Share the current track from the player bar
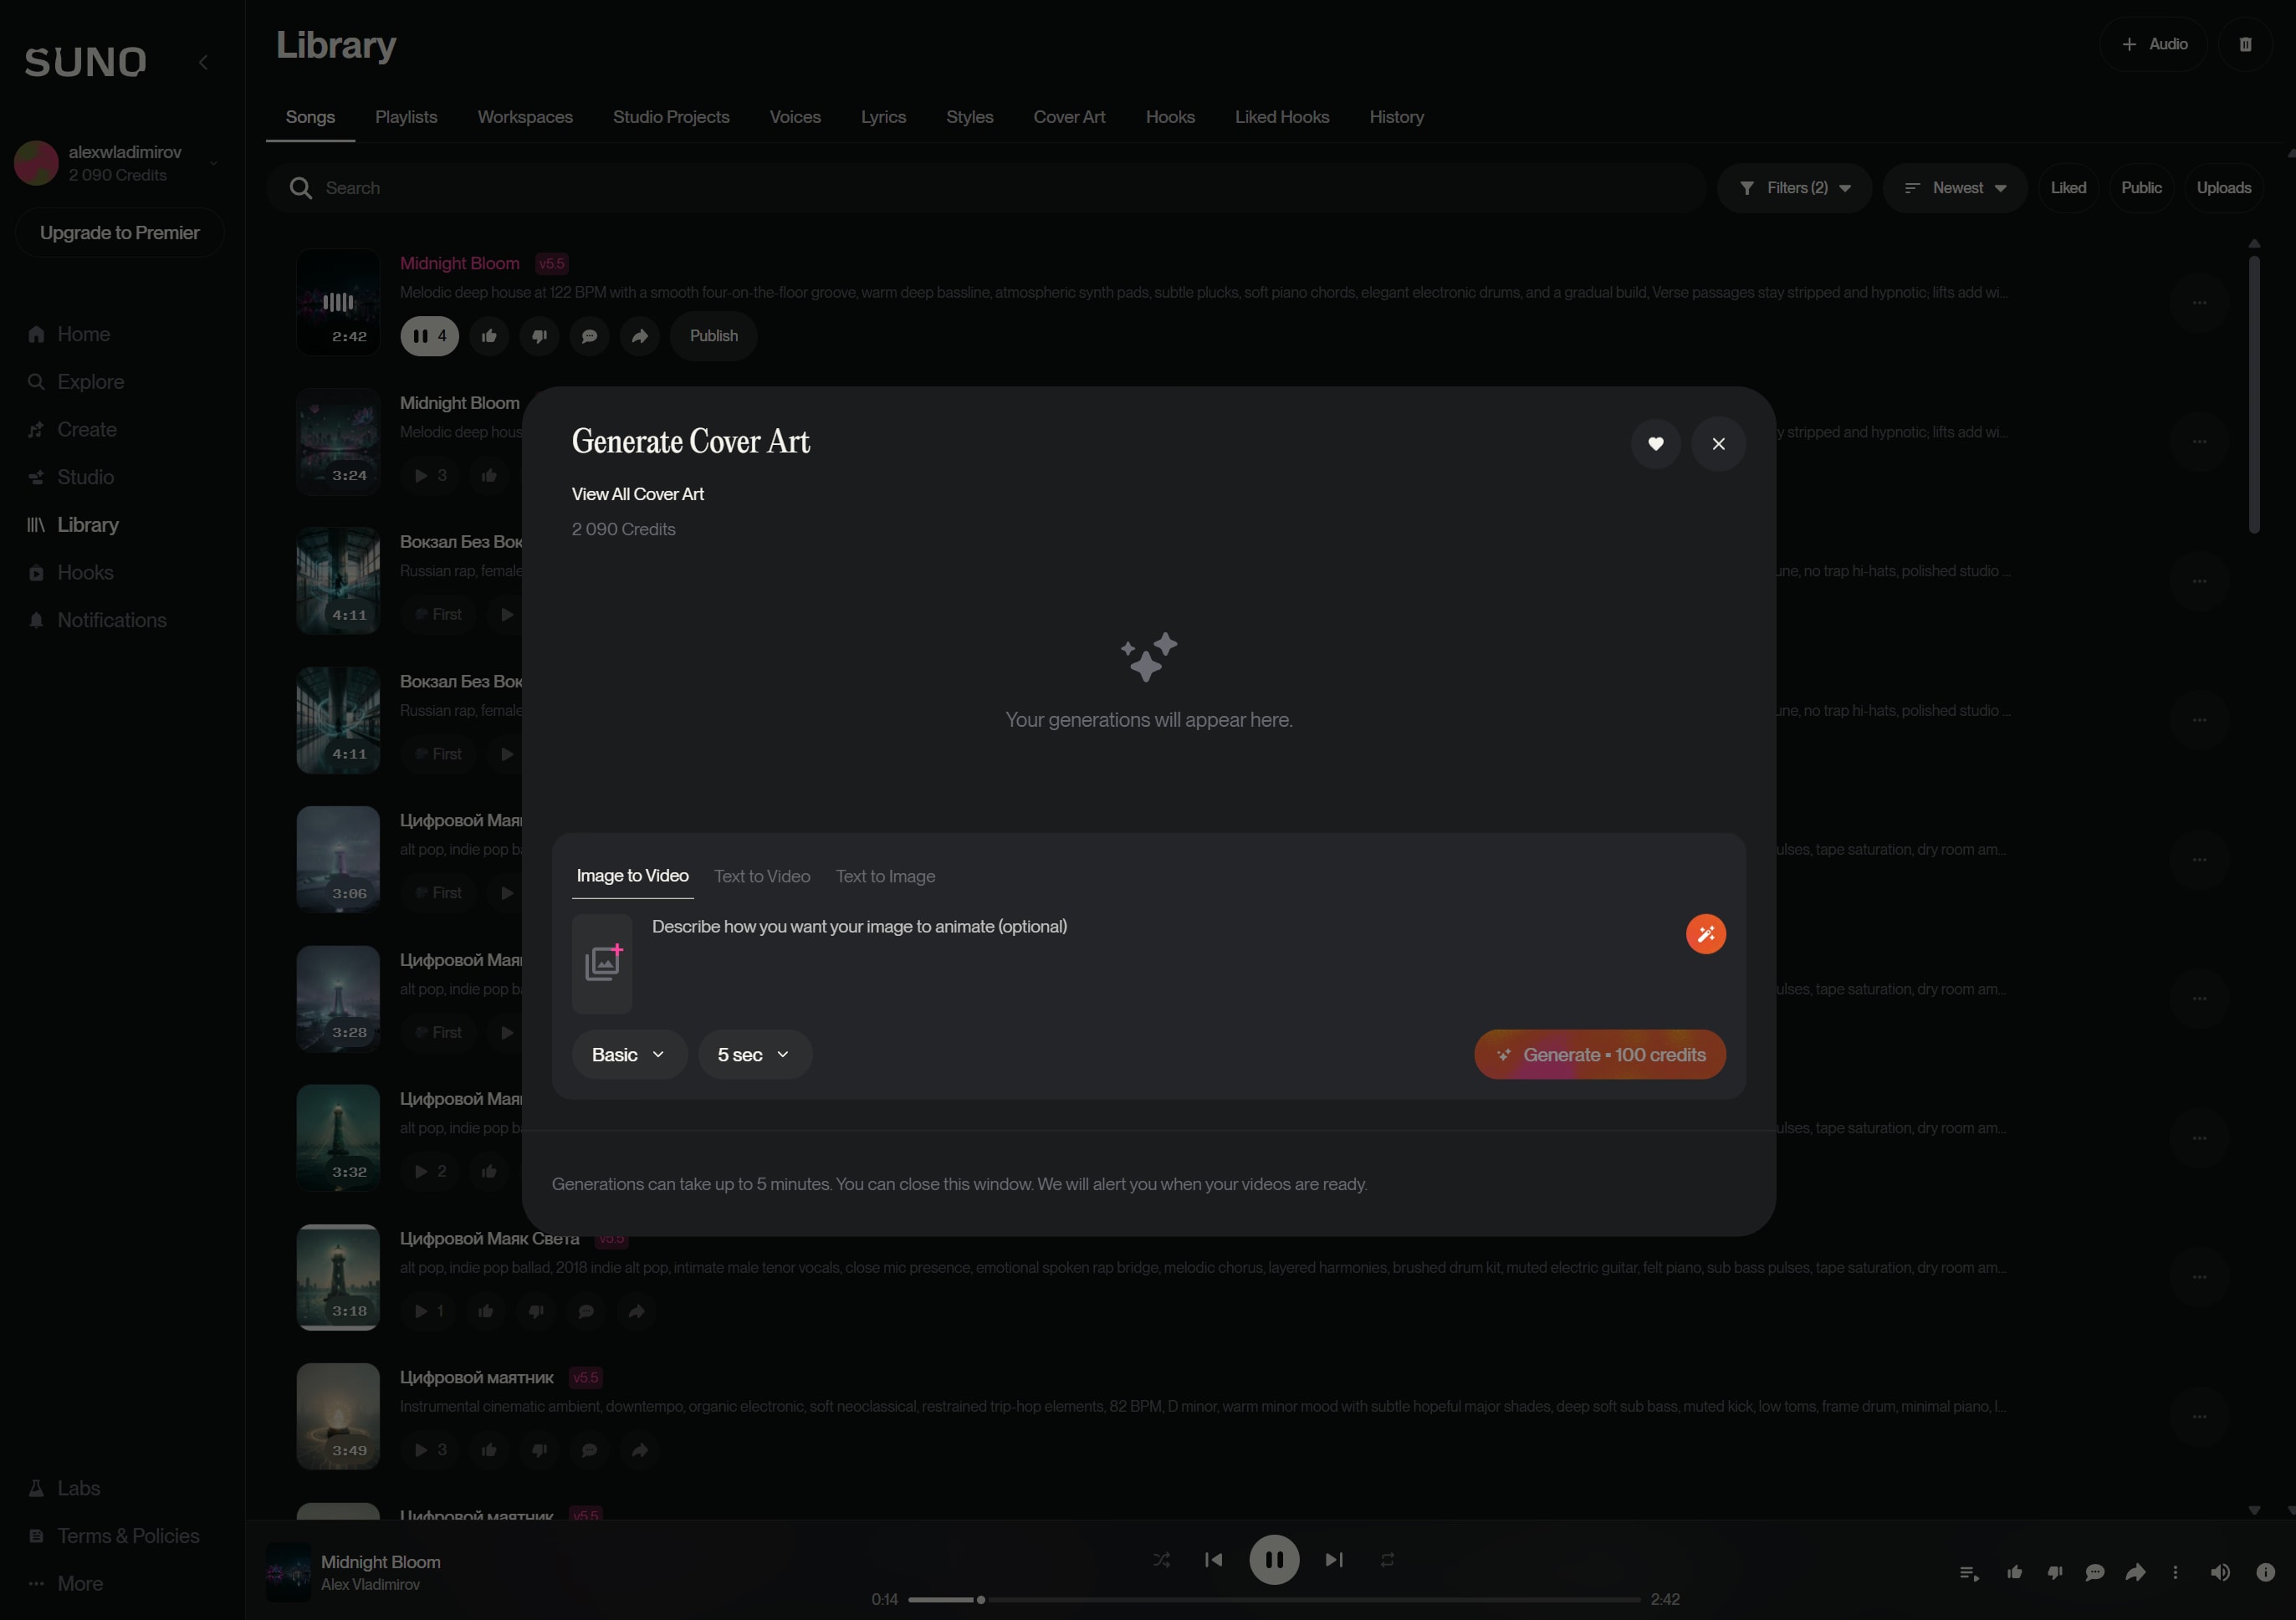The width and height of the screenshot is (2296, 1620). pos(2135,1573)
